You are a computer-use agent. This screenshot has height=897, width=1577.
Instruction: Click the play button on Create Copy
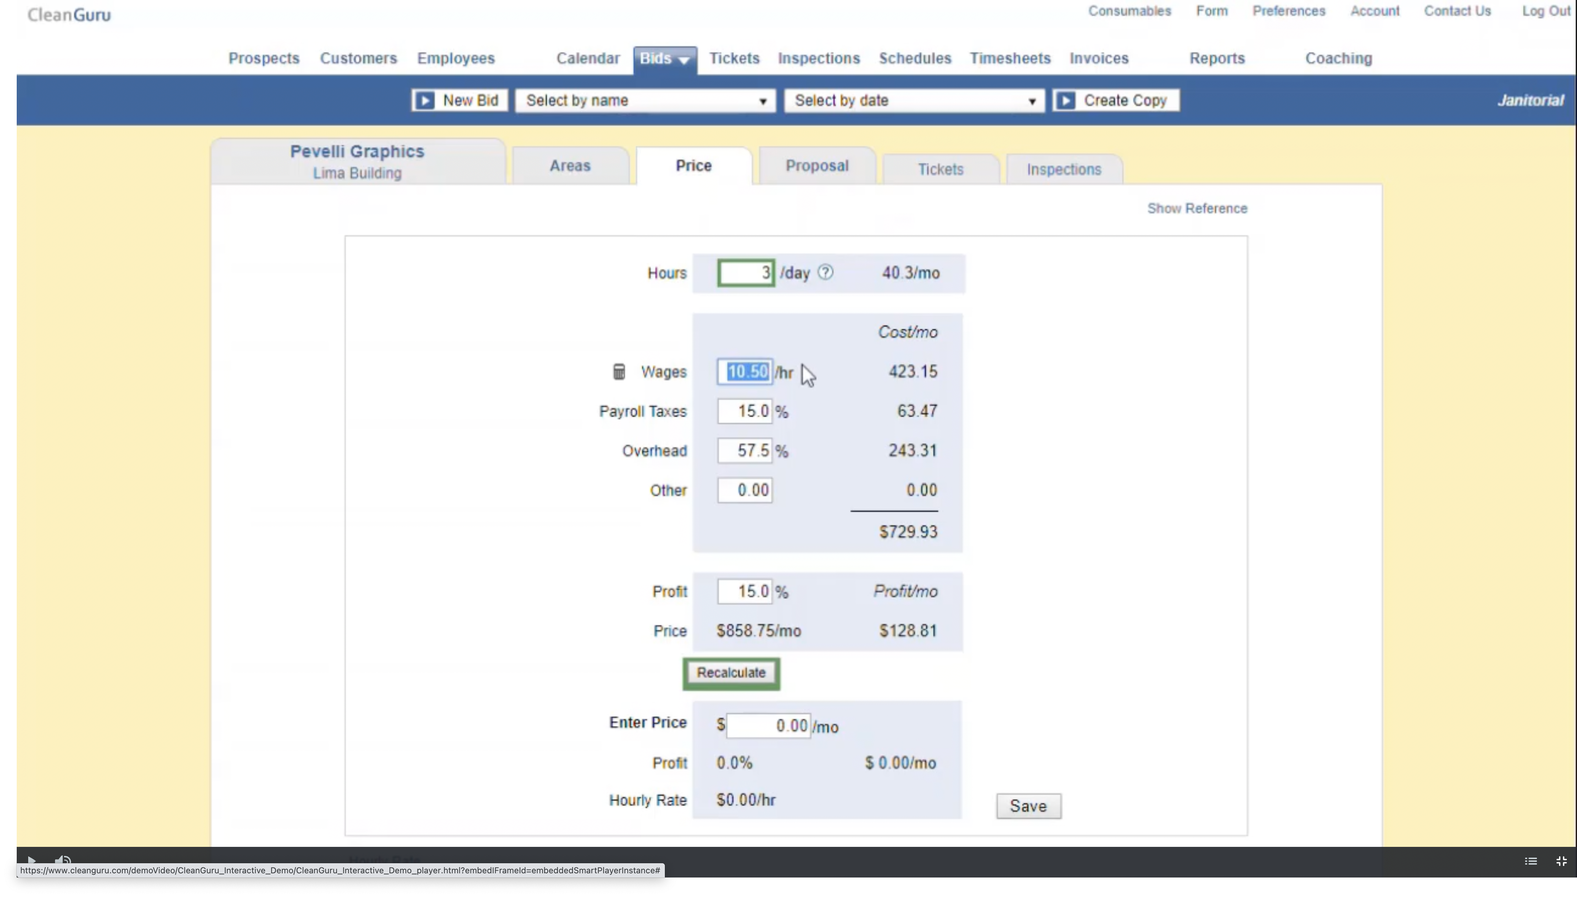(1066, 100)
